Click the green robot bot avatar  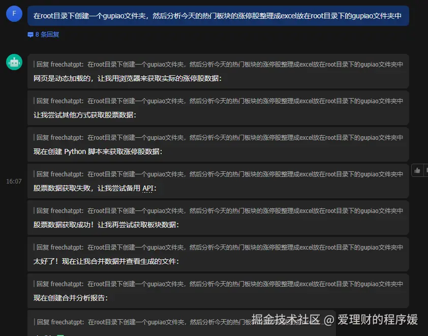[14, 62]
